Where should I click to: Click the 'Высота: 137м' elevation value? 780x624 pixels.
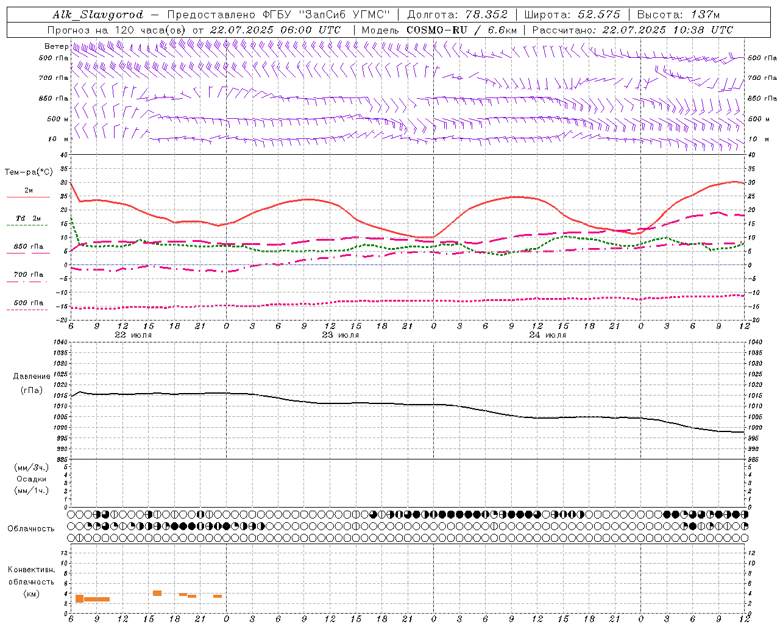point(678,15)
